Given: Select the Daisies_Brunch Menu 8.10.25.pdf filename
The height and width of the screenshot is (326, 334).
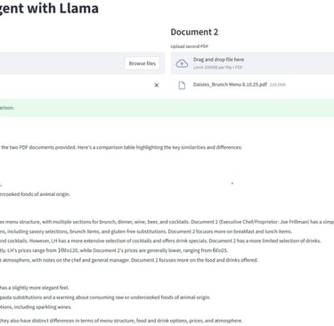Looking at the screenshot, I should pyautogui.click(x=230, y=85).
